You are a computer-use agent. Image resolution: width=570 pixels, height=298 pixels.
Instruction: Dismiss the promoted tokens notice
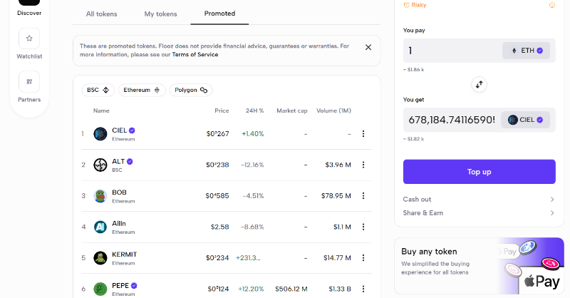click(x=368, y=47)
